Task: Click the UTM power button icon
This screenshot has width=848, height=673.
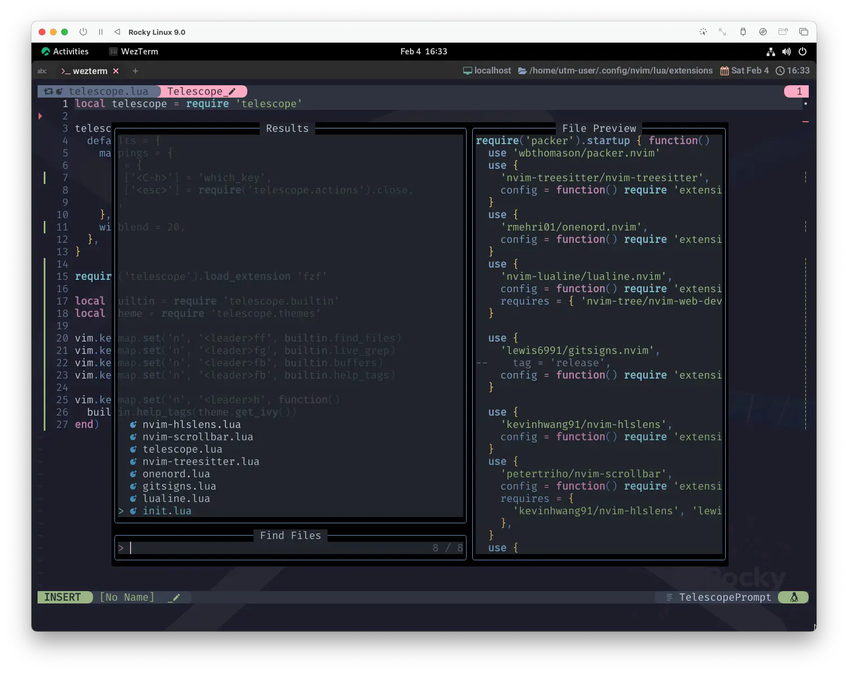Action: click(x=83, y=32)
